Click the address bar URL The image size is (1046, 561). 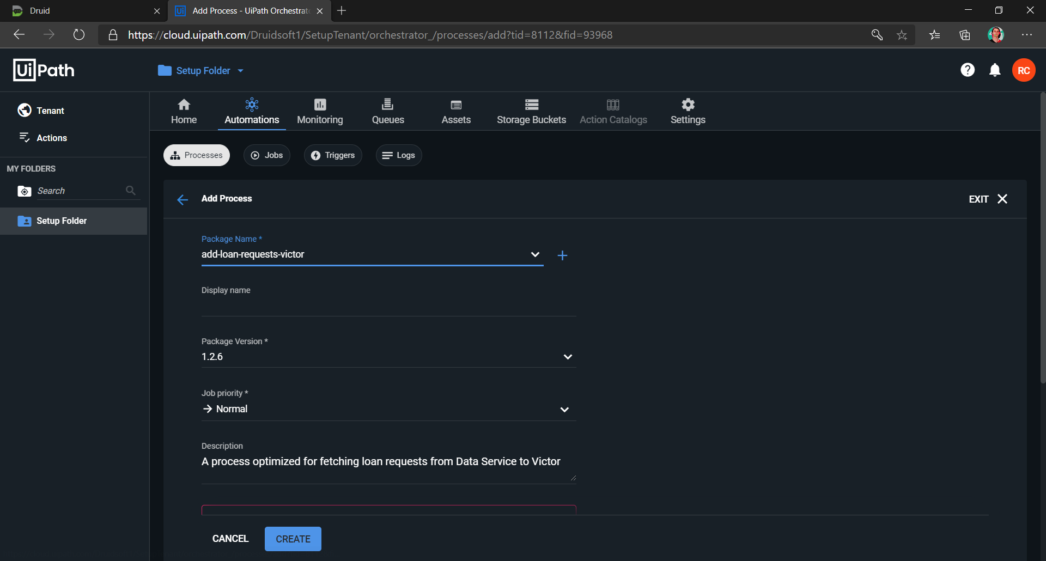click(x=370, y=35)
